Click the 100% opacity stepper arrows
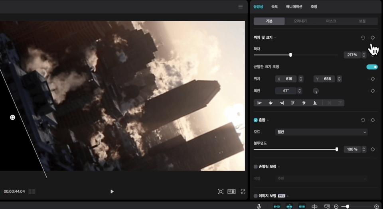This screenshot has width=383, height=209. pyautogui.click(x=364, y=149)
